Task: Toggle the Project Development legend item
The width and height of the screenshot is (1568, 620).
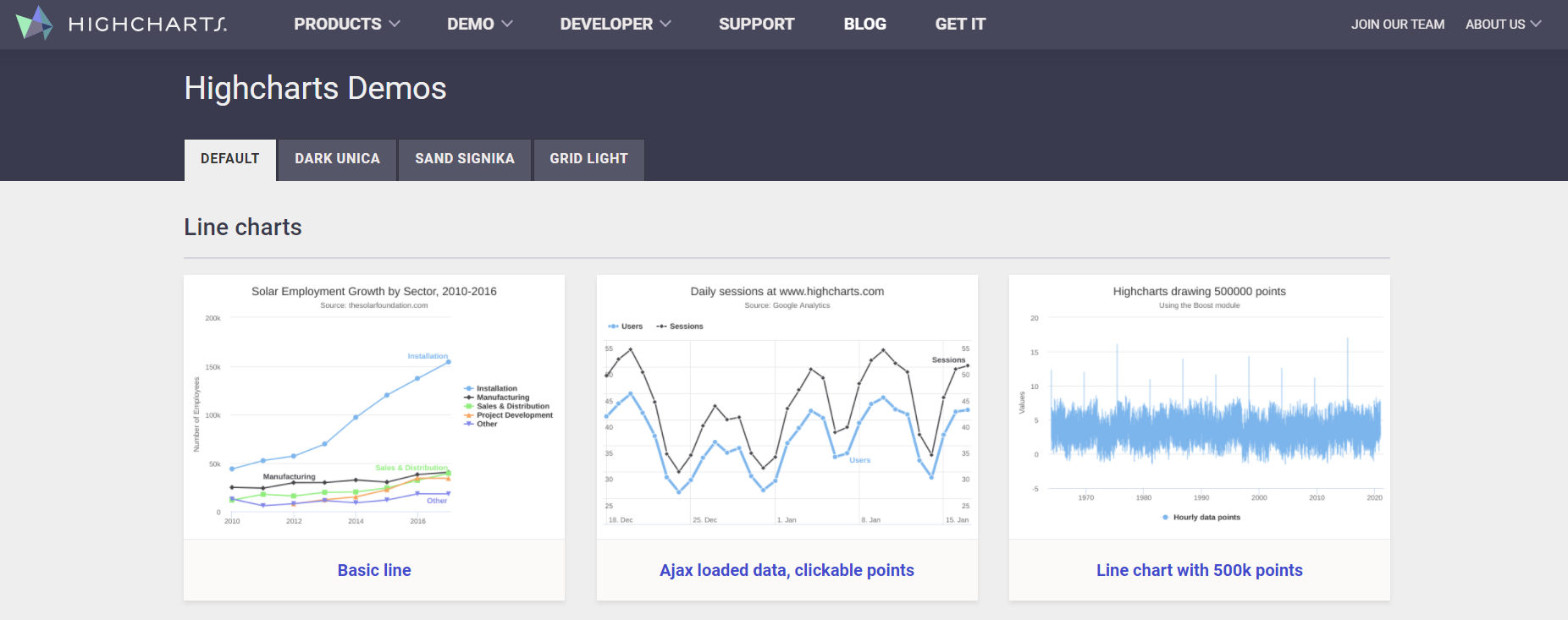Action: tap(508, 415)
